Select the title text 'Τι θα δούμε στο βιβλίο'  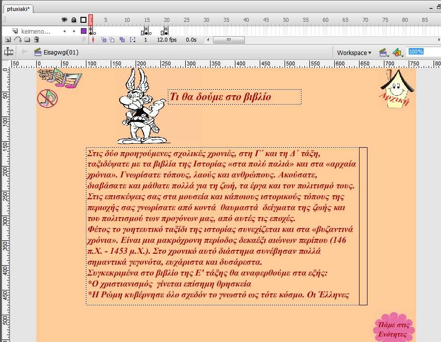220,97
